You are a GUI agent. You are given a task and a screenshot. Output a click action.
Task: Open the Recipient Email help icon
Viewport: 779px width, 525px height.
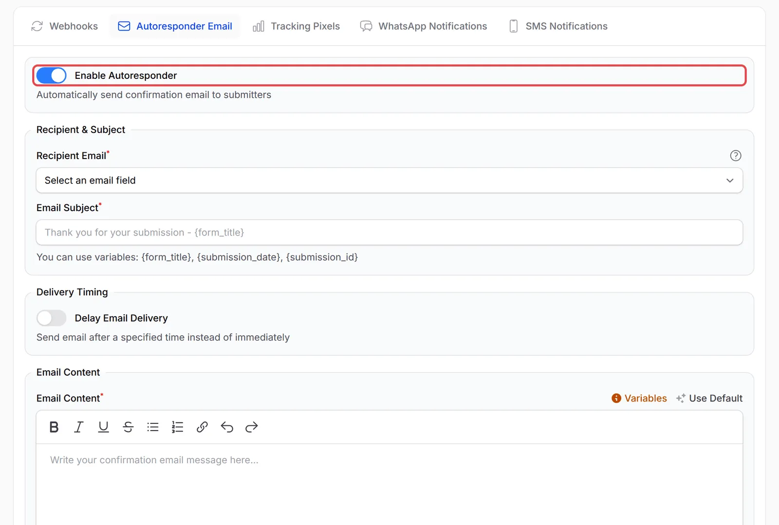pyautogui.click(x=735, y=156)
